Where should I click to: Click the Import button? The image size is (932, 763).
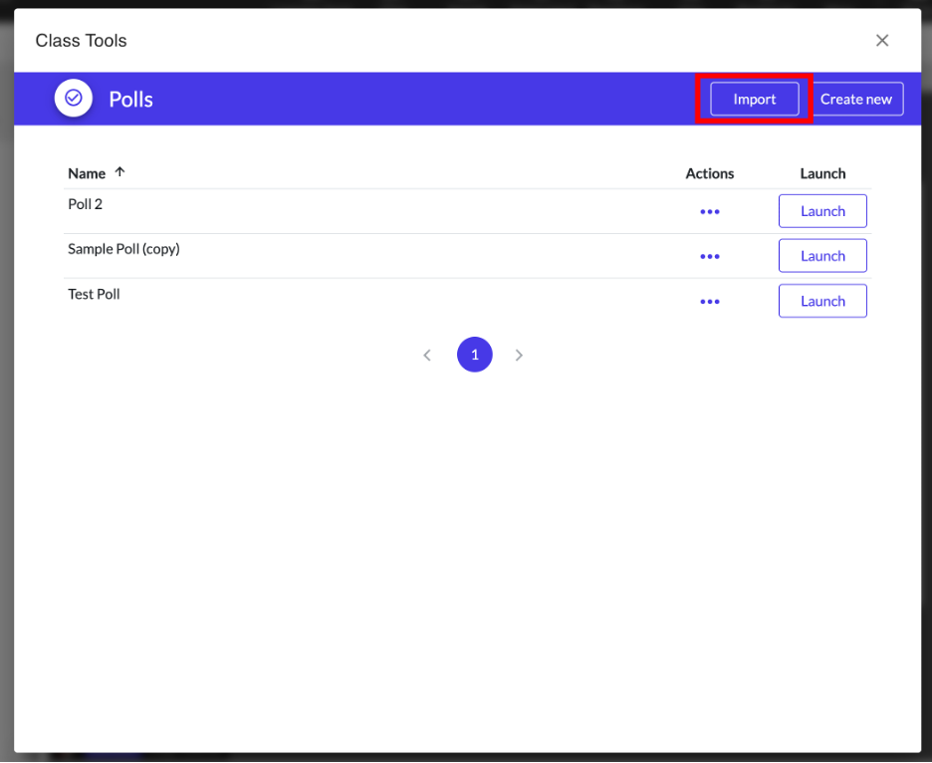(754, 100)
